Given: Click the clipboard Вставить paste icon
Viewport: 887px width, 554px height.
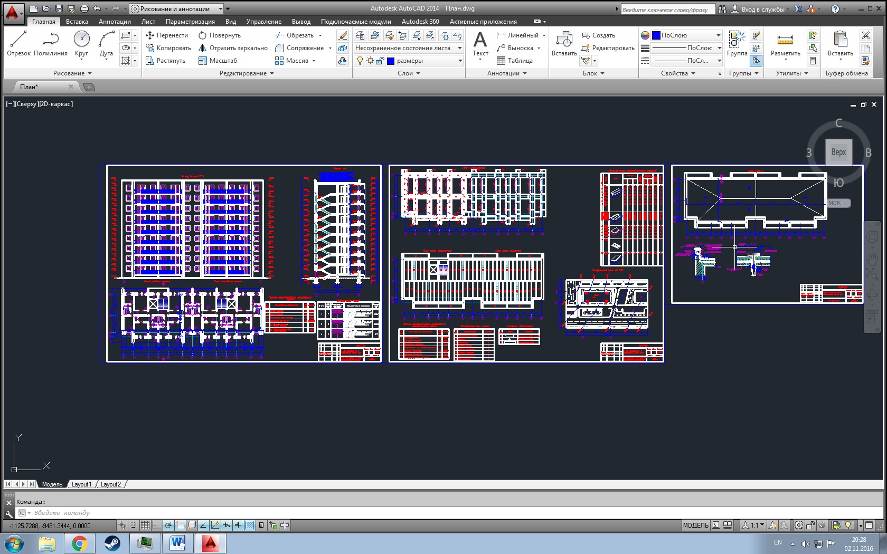Looking at the screenshot, I should click(840, 43).
